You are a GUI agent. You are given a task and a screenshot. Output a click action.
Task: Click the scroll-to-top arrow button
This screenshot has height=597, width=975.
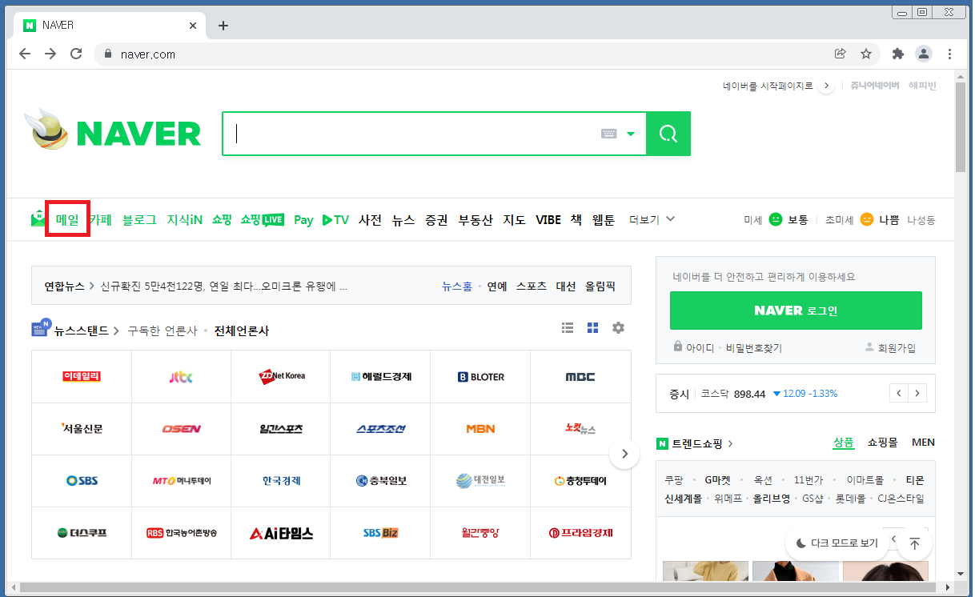click(915, 543)
